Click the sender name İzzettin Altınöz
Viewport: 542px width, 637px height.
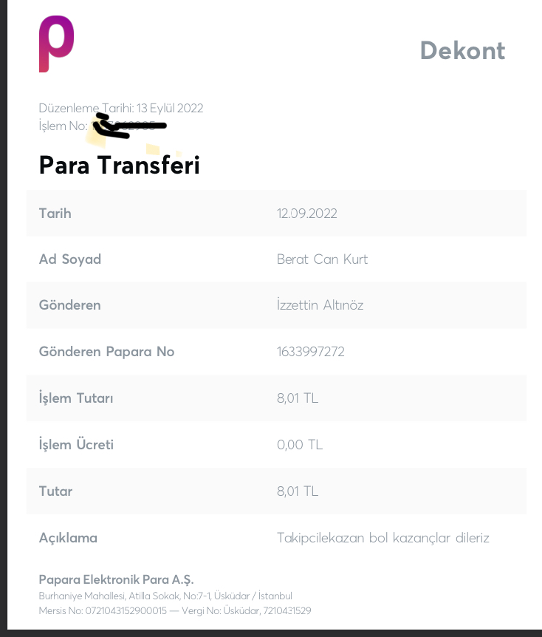(x=320, y=305)
